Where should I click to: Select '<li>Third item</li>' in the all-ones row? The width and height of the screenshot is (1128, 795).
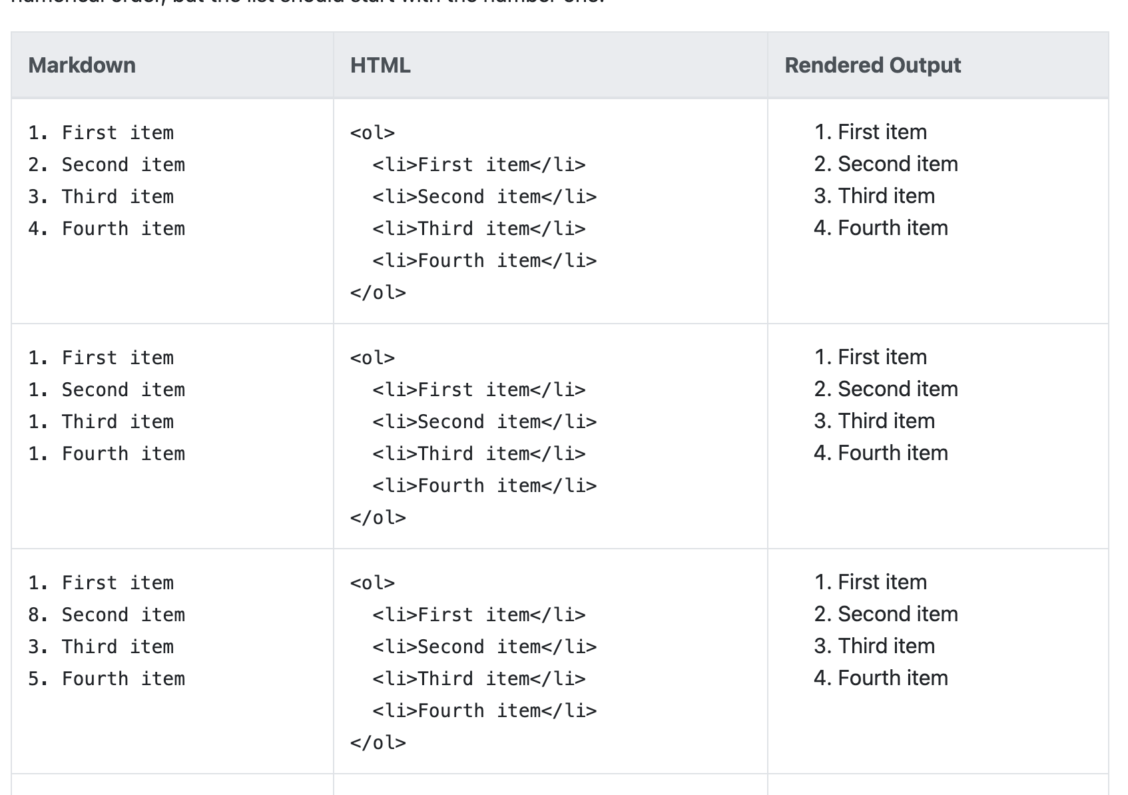pos(479,453)
